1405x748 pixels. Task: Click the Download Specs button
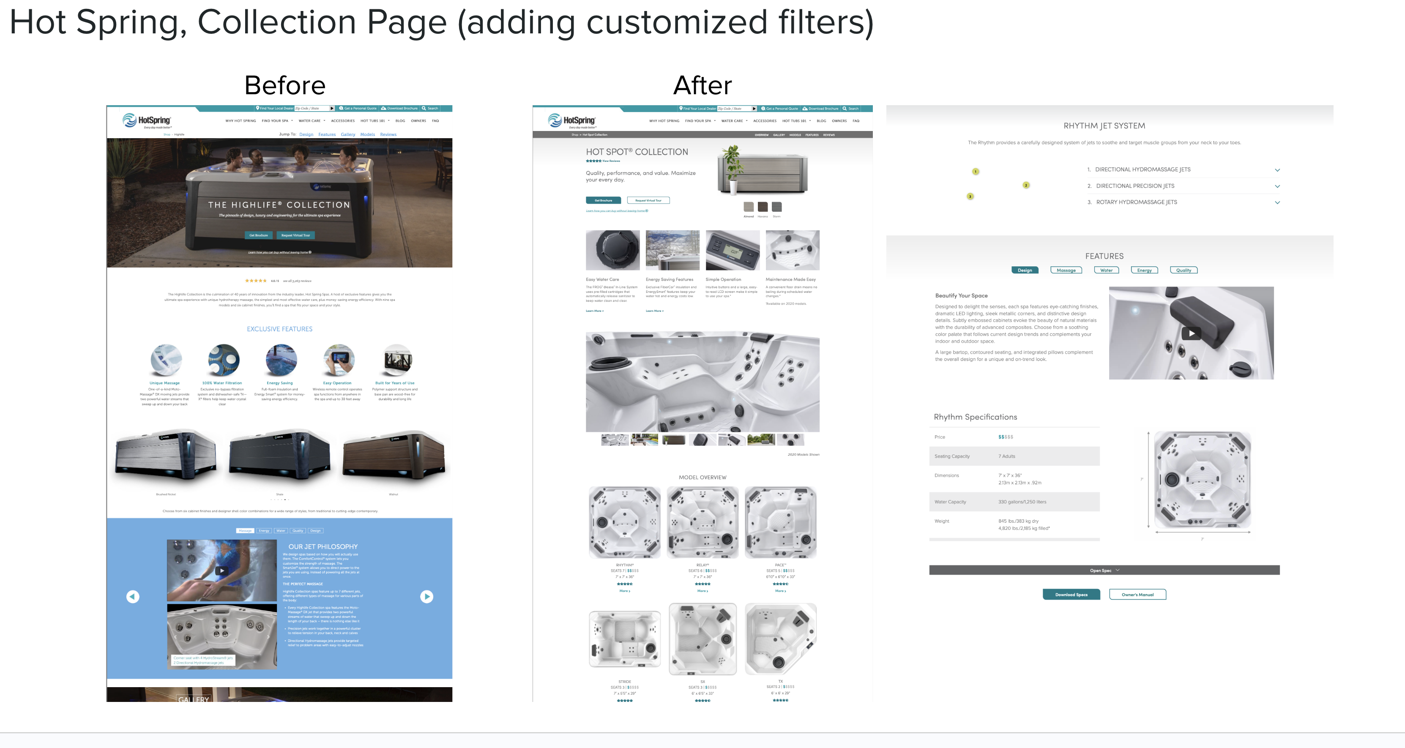1071,595
